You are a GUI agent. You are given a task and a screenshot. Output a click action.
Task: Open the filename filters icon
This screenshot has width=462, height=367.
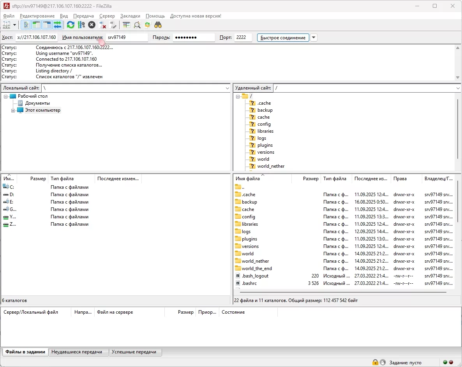click(x=127, y=25)
